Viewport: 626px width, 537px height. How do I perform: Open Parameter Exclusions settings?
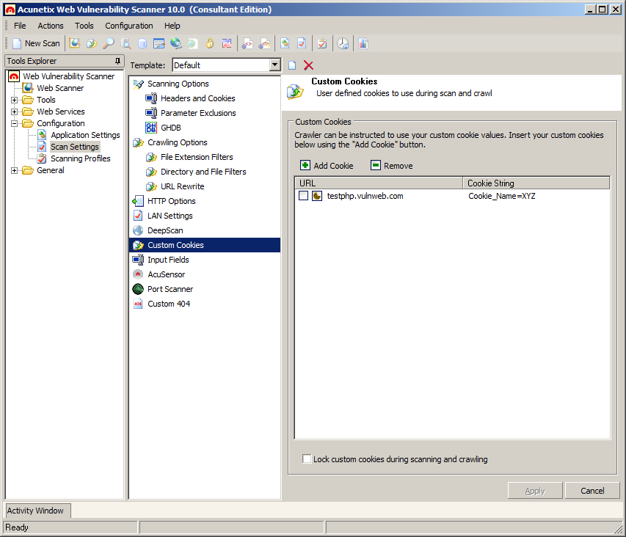coord(198,113)
